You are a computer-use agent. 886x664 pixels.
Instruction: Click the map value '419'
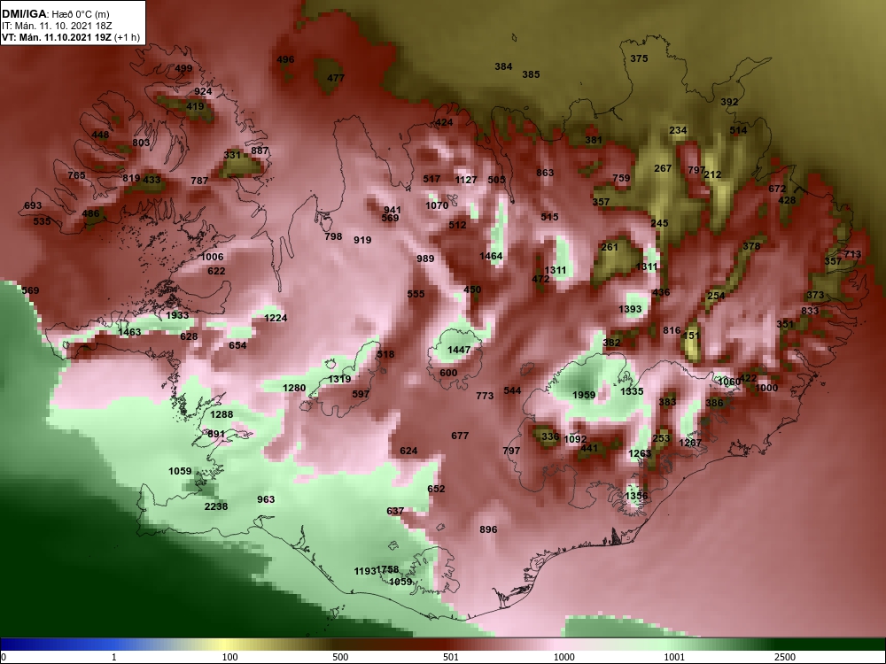(195, 106)
